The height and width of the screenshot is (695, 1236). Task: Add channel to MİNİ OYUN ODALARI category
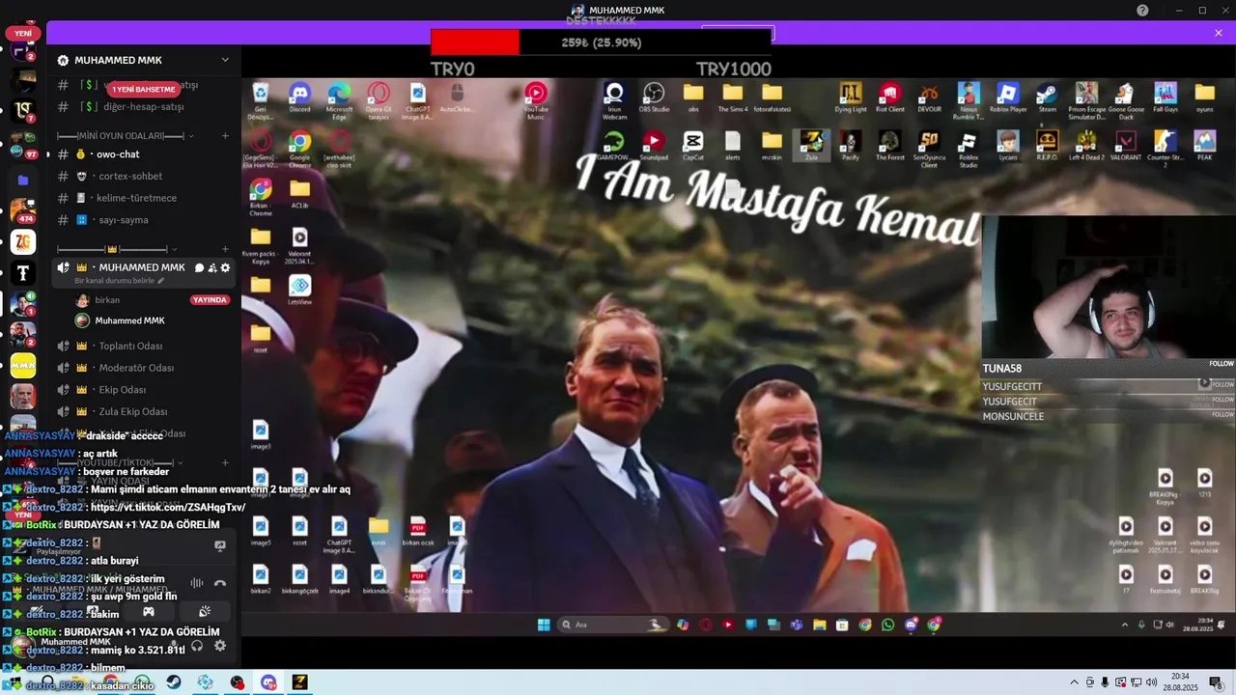[225, 136]
